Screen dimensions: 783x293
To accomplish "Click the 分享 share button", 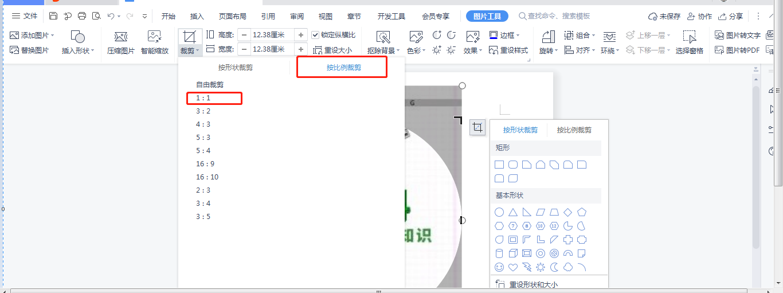I will click(x=731, y=16).
